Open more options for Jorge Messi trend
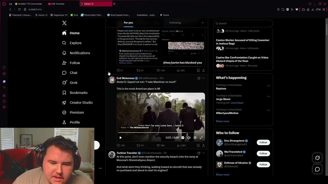 pyautogui.click(x=268, y=96)
